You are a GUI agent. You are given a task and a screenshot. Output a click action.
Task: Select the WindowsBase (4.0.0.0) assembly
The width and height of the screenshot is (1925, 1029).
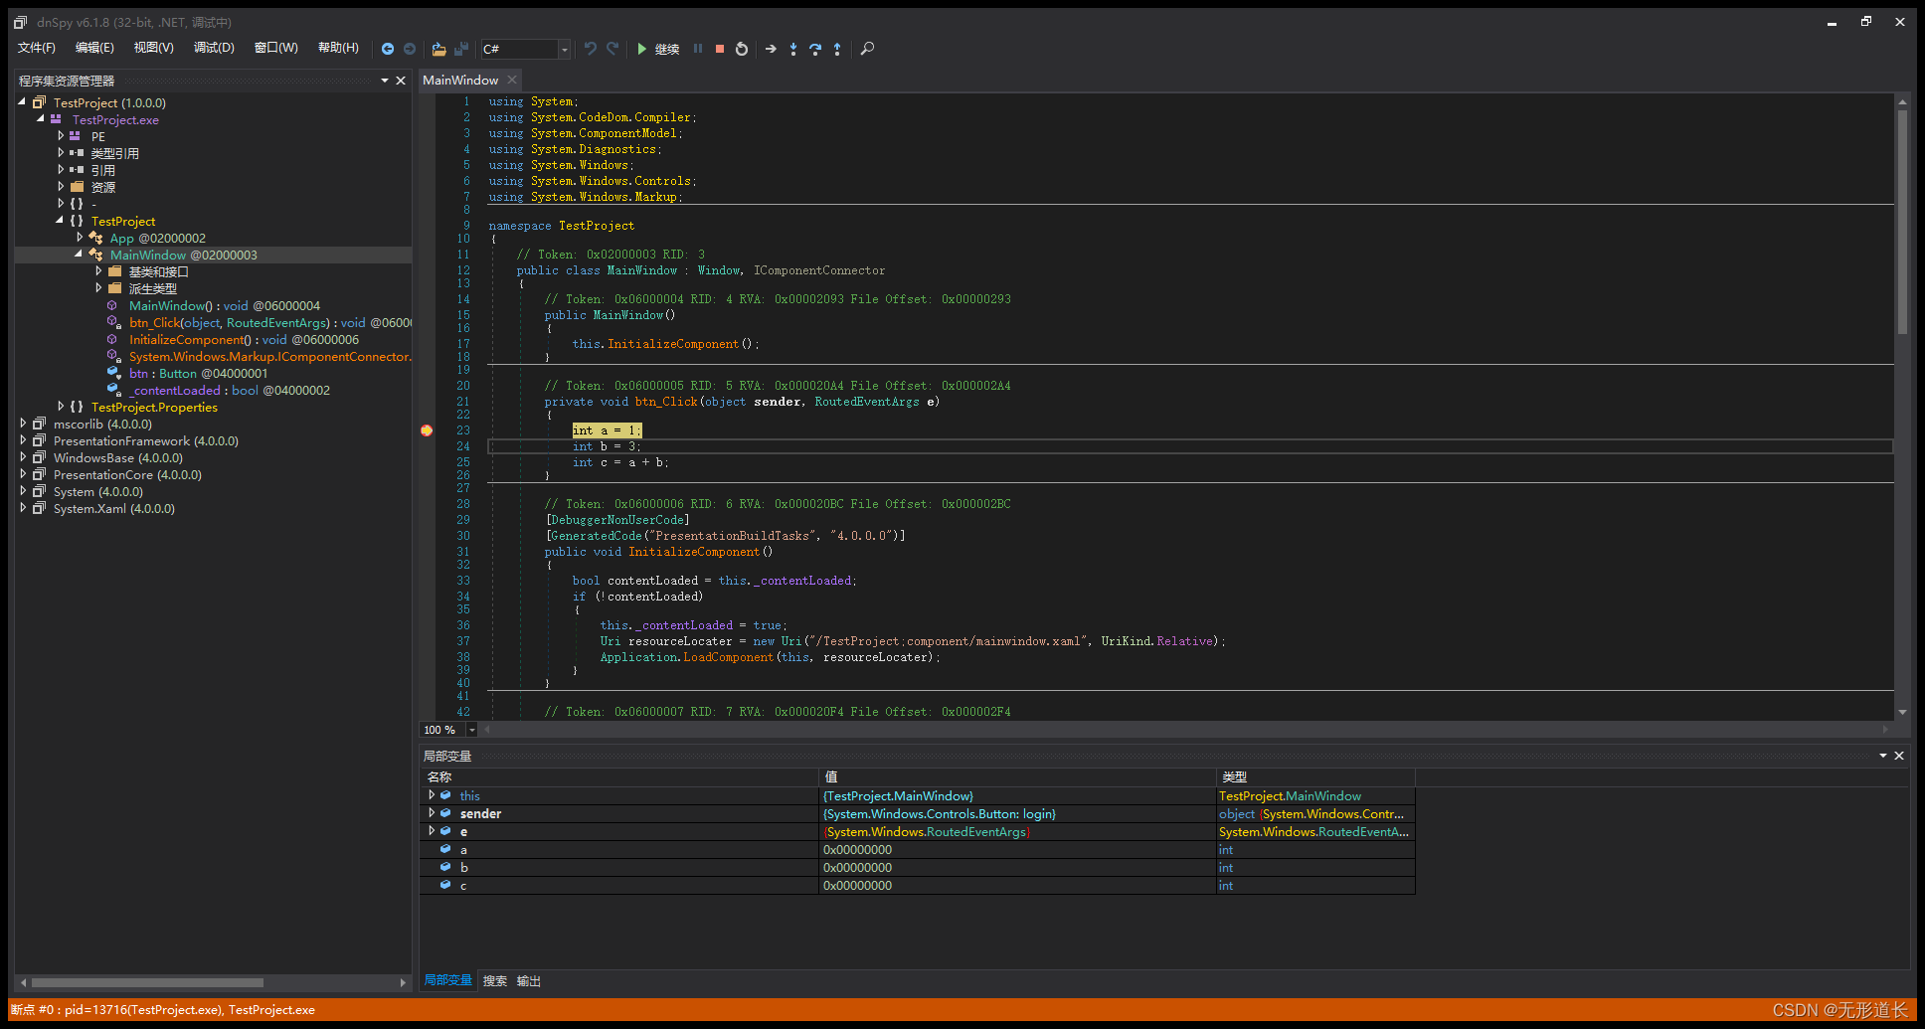tap(117, 458)
